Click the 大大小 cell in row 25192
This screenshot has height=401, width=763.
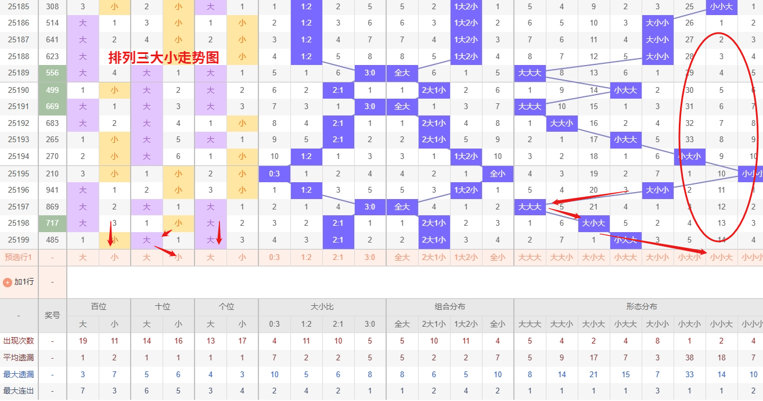562,123
